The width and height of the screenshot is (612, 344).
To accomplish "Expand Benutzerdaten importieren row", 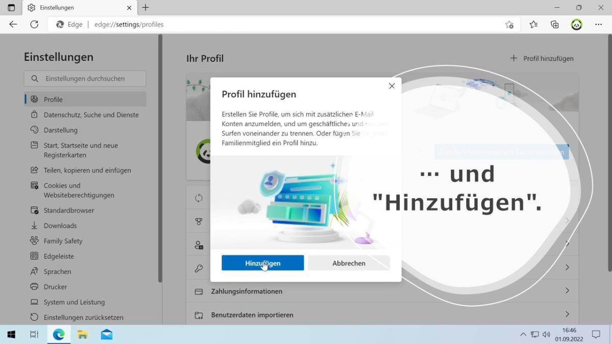I will (x=381, y=314).
